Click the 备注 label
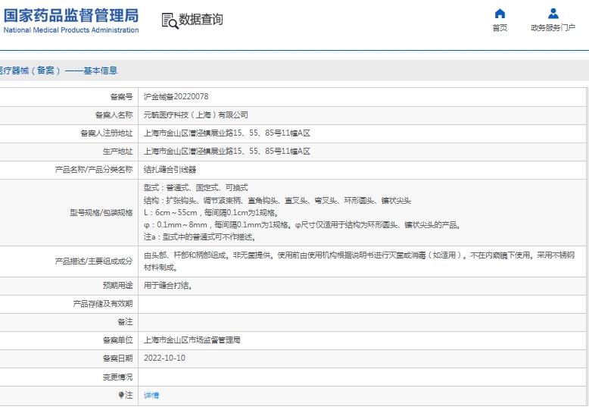 [x=125, y=321]
